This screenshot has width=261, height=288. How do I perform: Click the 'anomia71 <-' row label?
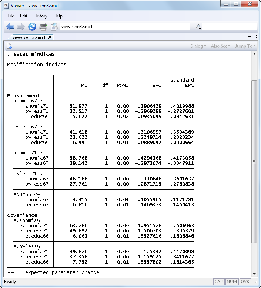click(x=30, y=153)
